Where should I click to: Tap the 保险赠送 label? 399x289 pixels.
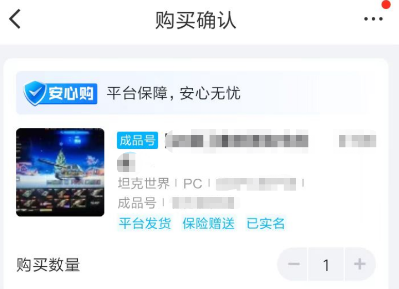(x=209, y=224)
